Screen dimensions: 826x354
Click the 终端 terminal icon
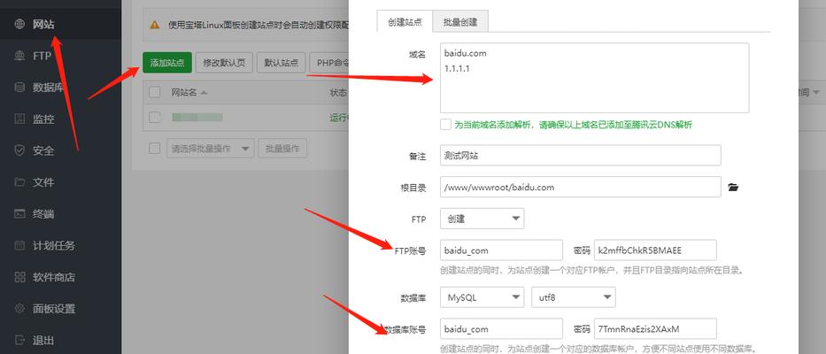[x=19, y=214]
